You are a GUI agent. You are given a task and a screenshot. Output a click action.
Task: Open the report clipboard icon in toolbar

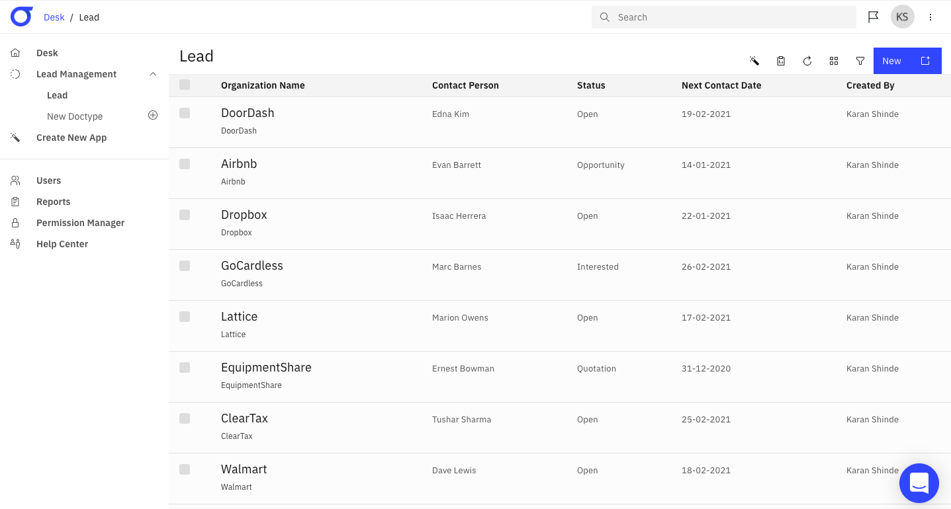pyautogui.click(x=781, y=61)
